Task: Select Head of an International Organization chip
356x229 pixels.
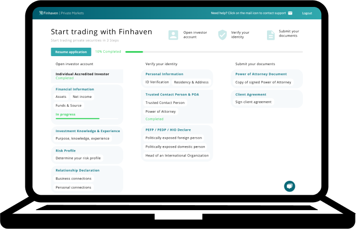Action: coord(177,155)
